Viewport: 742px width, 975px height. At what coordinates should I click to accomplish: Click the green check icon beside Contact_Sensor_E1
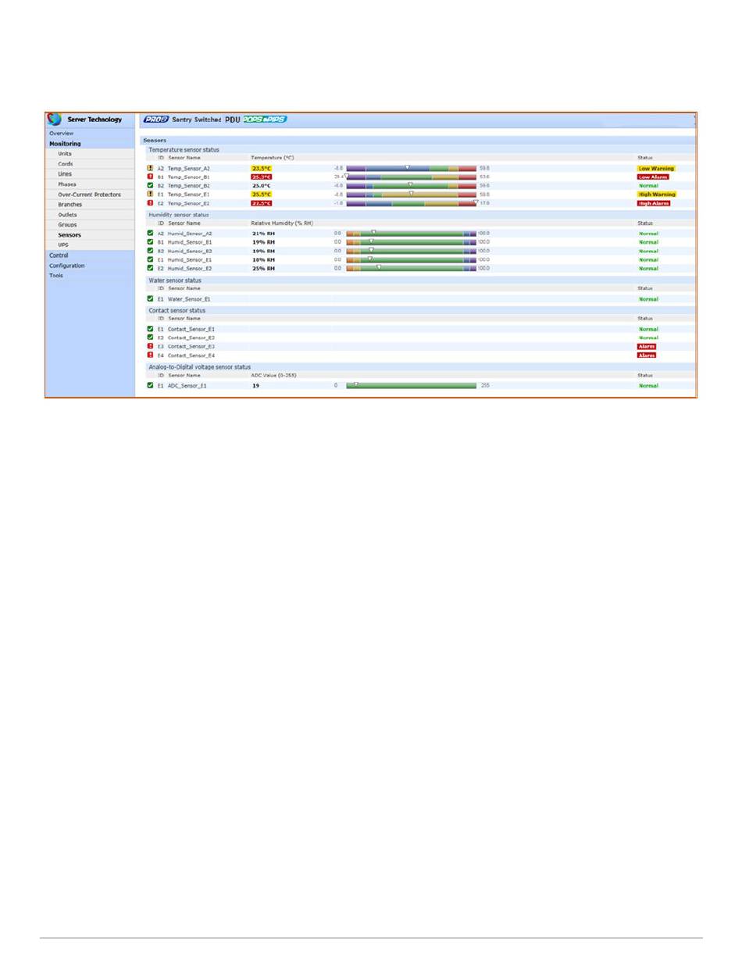tap(150, 329)
